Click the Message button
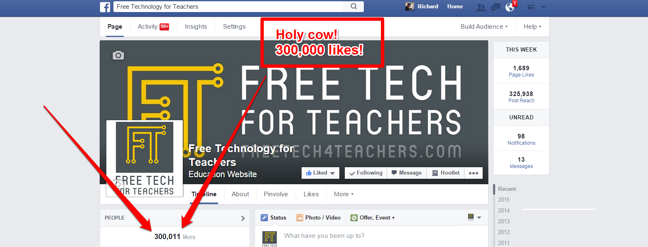This screenshot has height=247, width=648. coord(407,173)
